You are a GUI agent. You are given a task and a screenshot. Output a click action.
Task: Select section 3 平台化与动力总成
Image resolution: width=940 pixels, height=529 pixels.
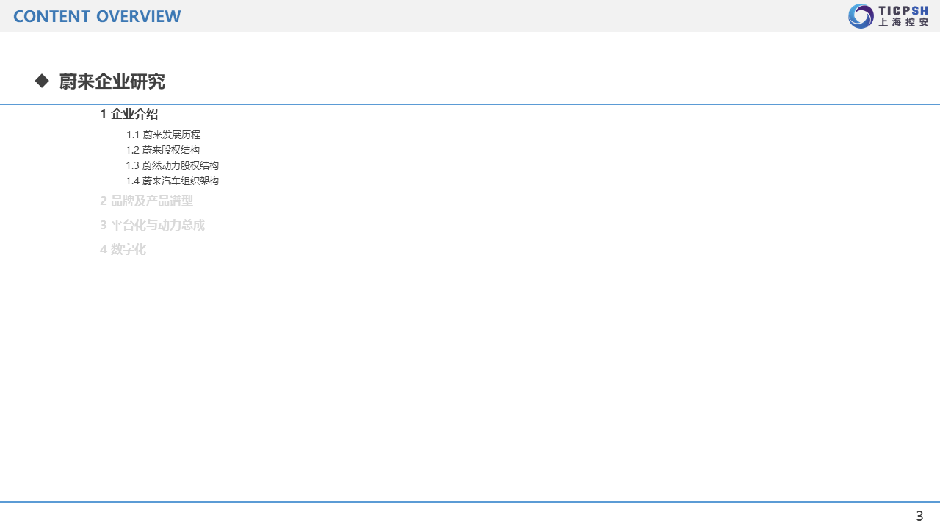point(153,225)
